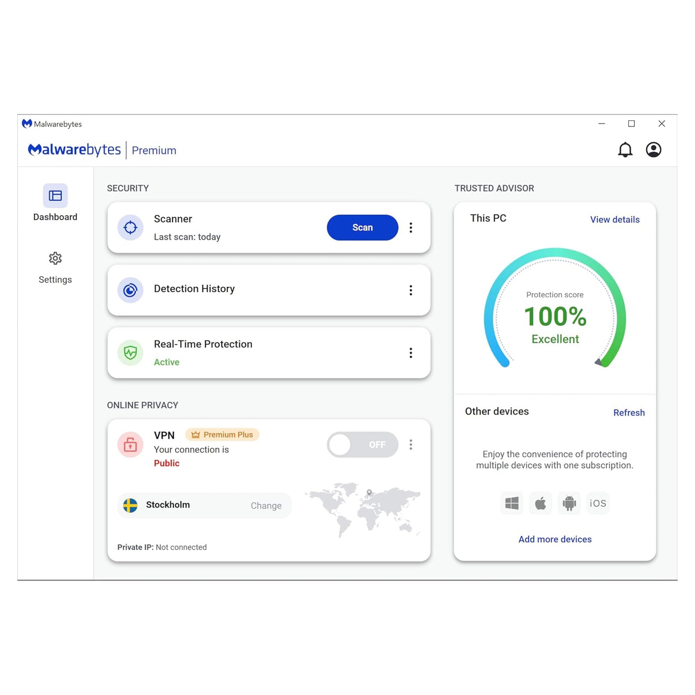Open the Detection History three-dot menu
Image resolution: width=695 pixels, height=695 pixels.
tap(411, 290)
